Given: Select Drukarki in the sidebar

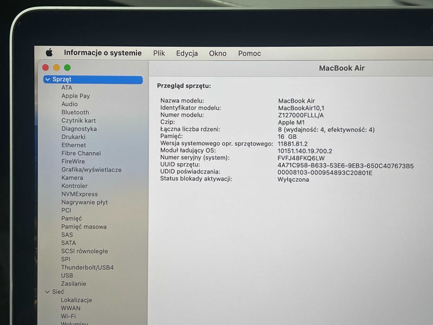Looking at the screenshot, I should pyautogui.click(x=73, y=137).
